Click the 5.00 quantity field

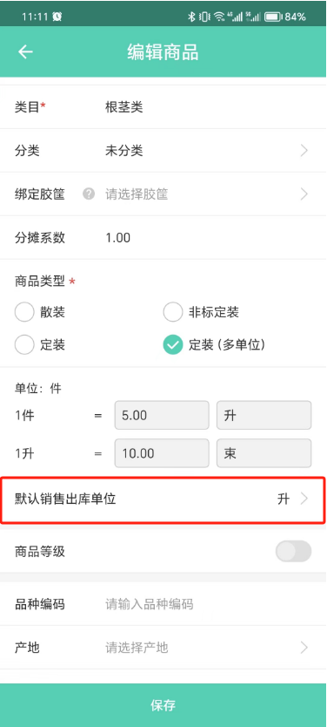[x=162, y=416]
